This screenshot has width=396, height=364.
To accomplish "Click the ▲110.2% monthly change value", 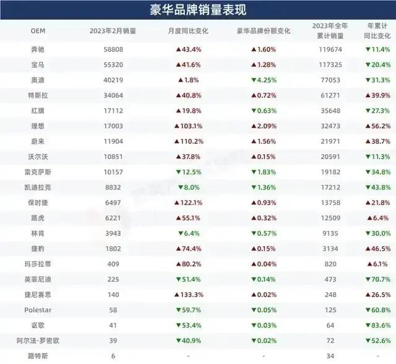I will tap(189, 142).
